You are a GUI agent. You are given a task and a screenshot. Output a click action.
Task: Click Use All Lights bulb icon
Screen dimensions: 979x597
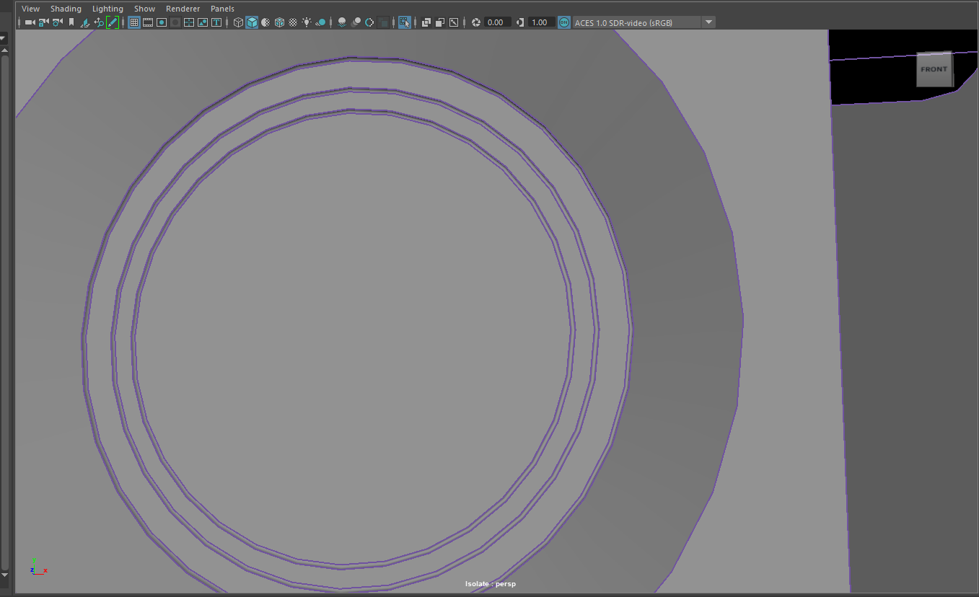[306, 22]
